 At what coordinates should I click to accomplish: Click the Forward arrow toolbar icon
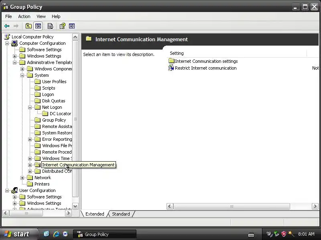16,26
